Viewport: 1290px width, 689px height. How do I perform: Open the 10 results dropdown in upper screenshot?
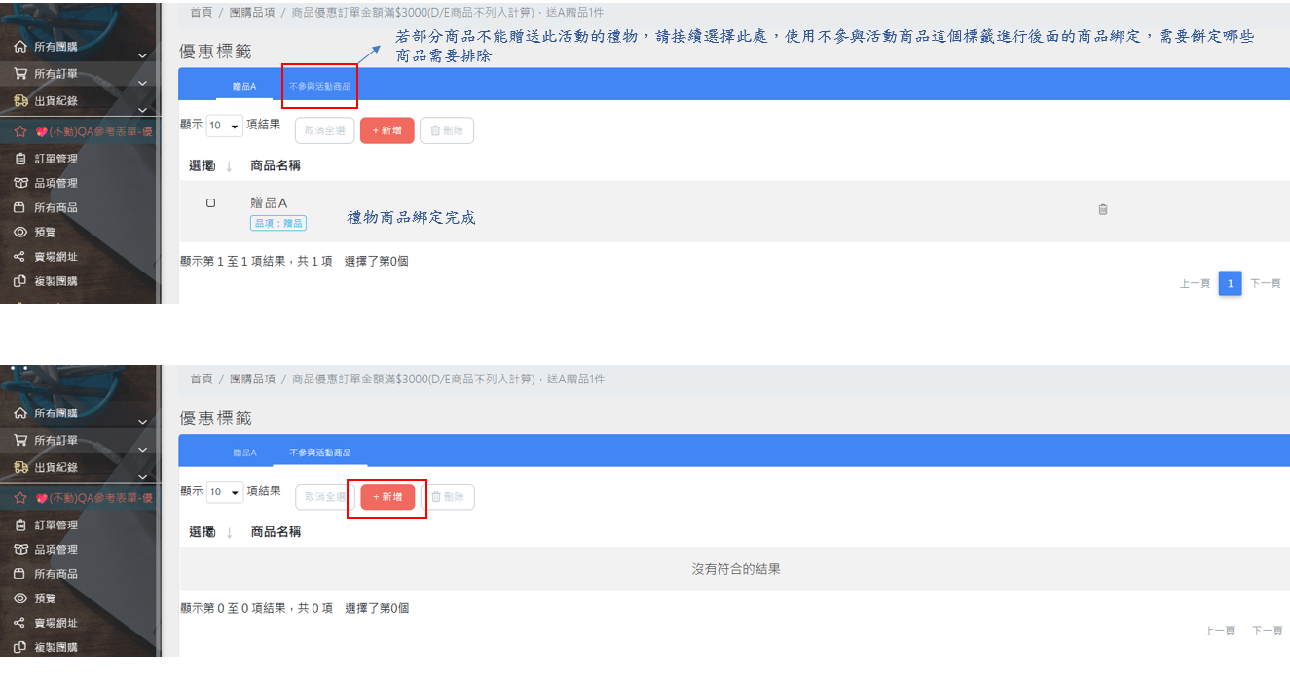[x=224, y=126]
